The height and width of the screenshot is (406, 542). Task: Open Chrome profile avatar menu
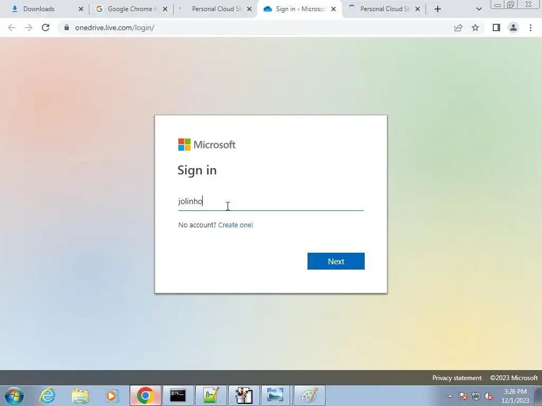coord(513,27)
